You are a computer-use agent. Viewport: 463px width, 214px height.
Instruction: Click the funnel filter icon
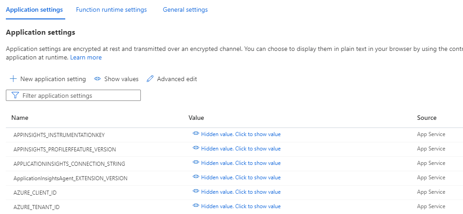(x=15, y=95)
